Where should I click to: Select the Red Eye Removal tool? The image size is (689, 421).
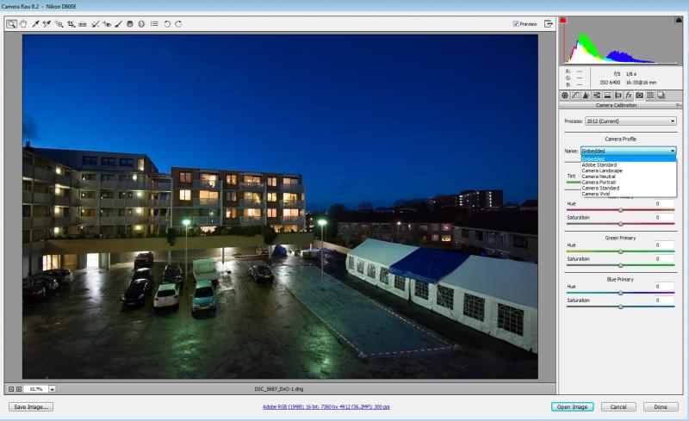107,24
